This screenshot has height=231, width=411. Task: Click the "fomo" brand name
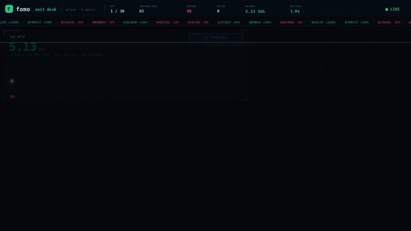tap(23, 9)
